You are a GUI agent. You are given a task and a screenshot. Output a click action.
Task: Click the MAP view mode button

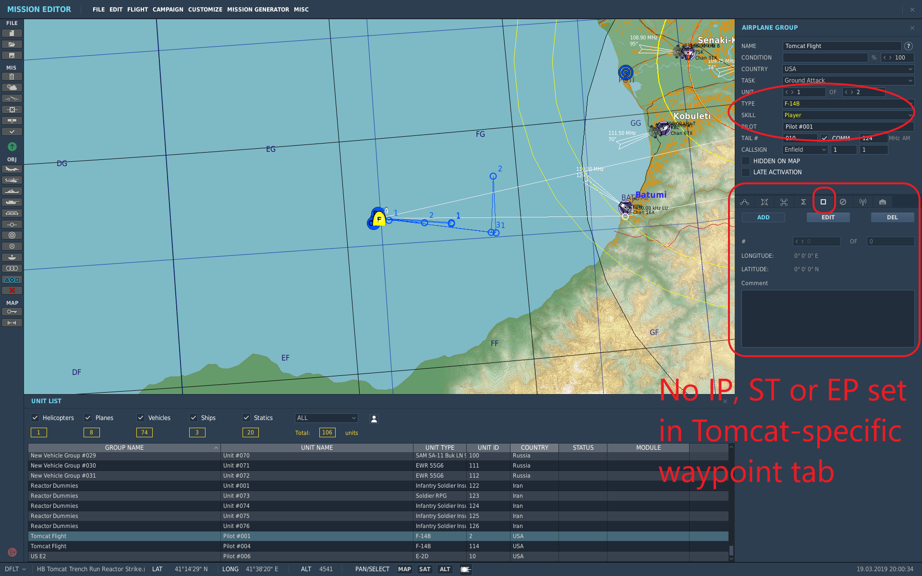pos(404,569)
